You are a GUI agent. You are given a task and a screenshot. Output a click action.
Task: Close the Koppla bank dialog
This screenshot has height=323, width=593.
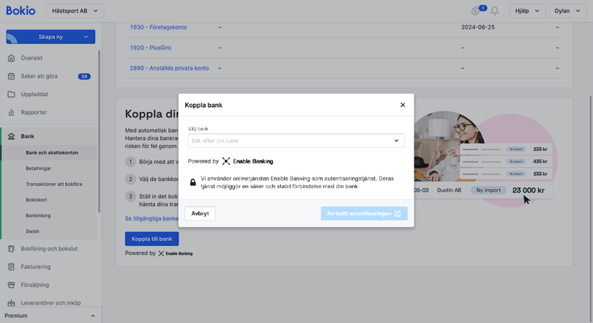(x=403, y=105)
